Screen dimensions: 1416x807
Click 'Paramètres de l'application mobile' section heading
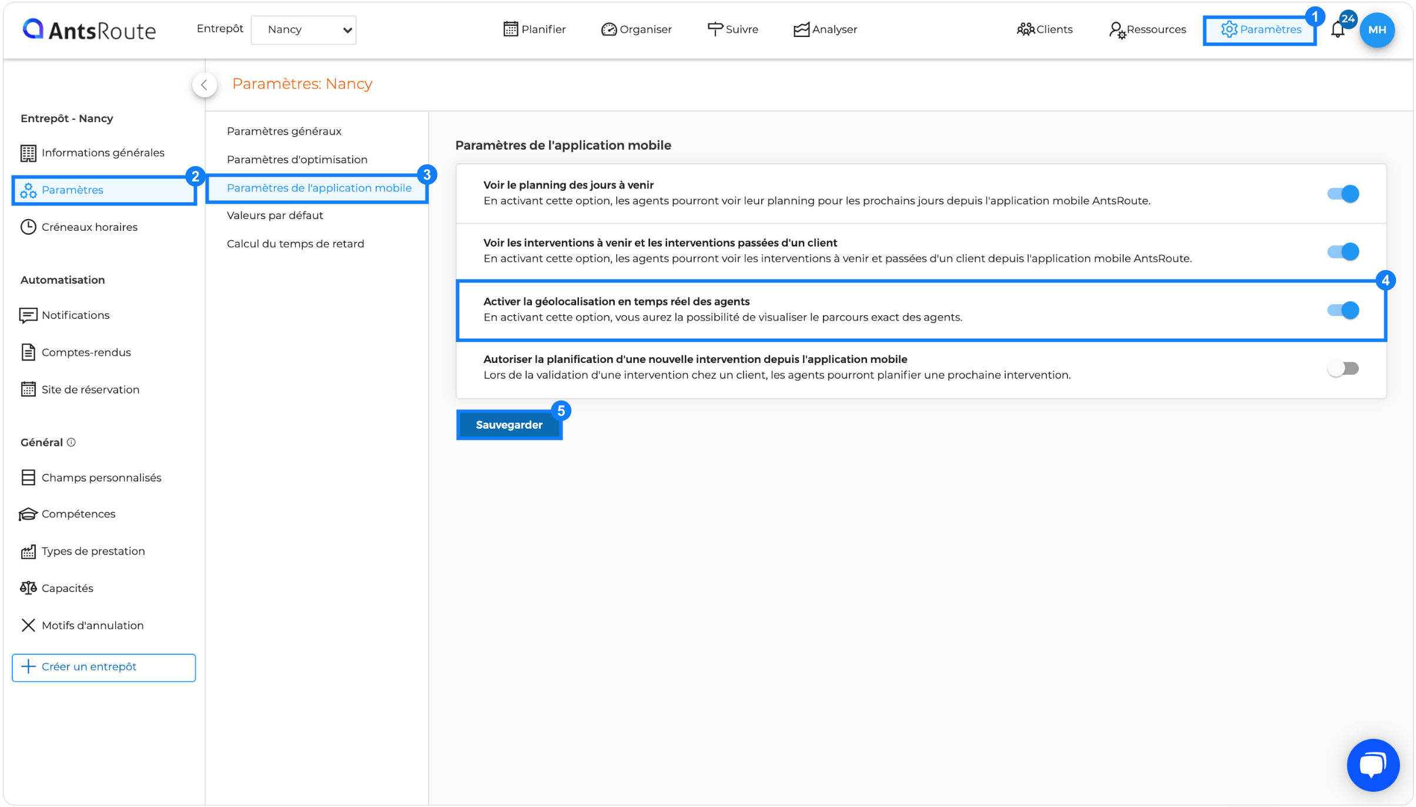click(x=563, y=145)
